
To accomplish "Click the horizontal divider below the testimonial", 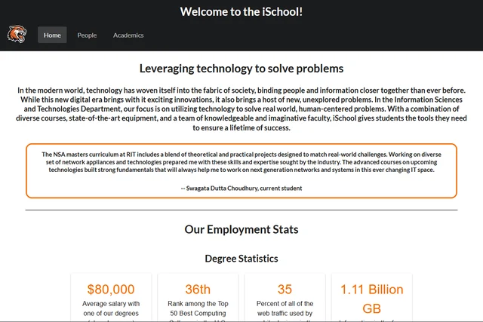I will tap(241, 210).
